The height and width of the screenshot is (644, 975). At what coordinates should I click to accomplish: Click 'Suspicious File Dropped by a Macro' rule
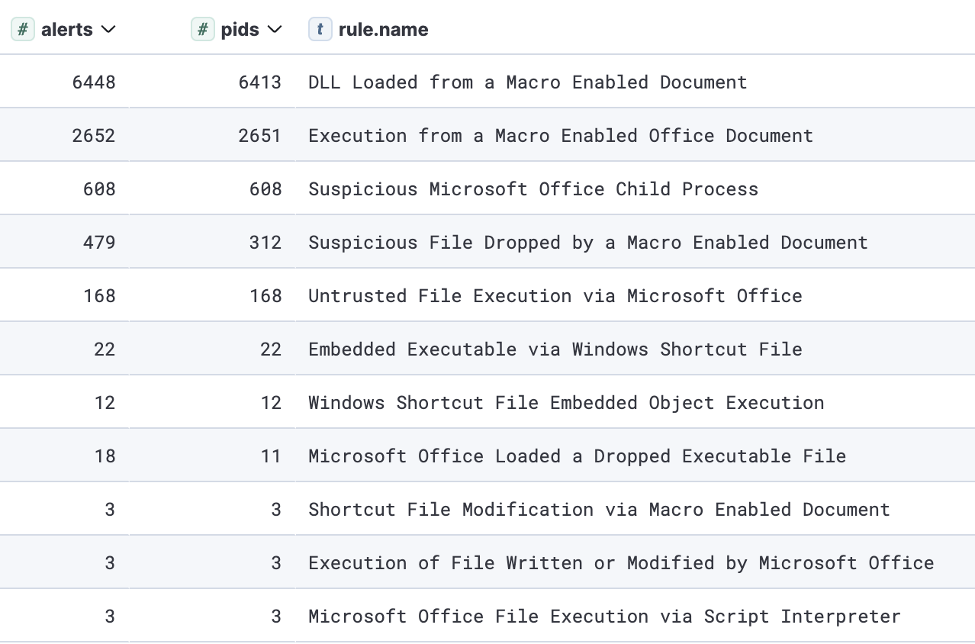[x=587, y=243]
